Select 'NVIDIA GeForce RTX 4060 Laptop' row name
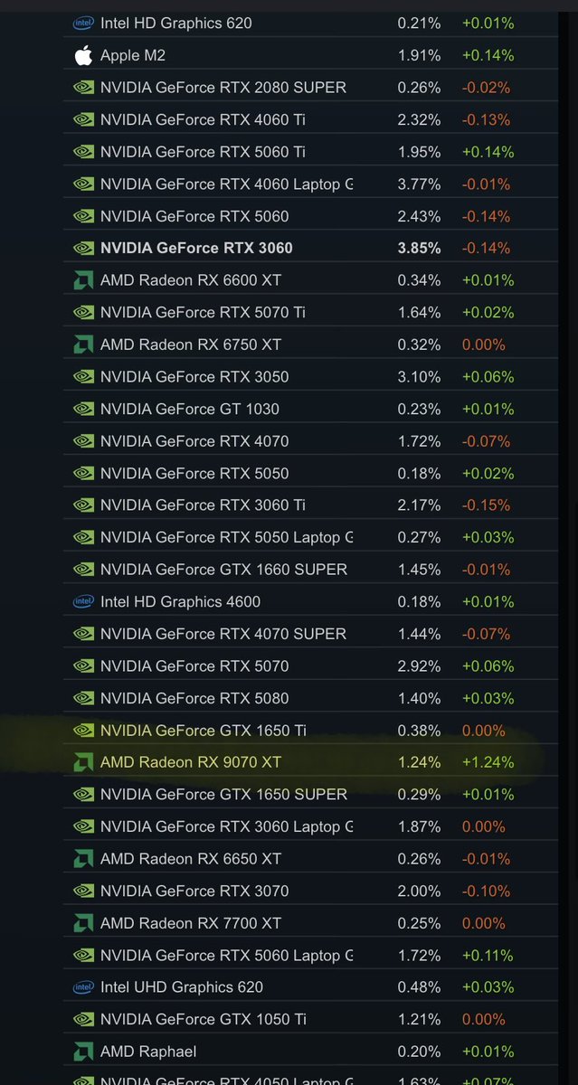The height and width of the screenshot is (1085, 578). [227, 184]
